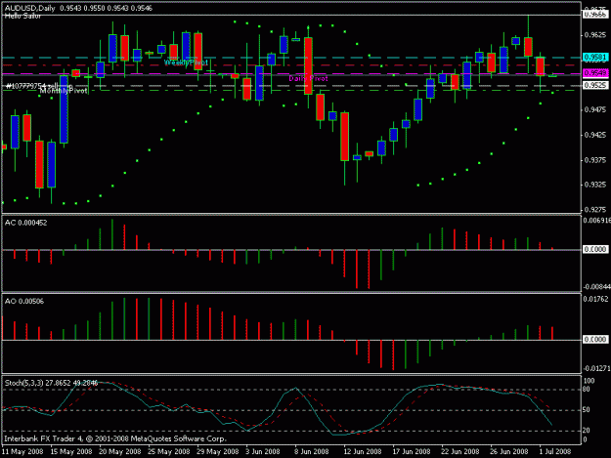Image resolution: width=611 pixels, height=458 pixels.
Task: Click the 3 Jun 2008 date label
Action: pyautogui.click(x=263, y=451)
